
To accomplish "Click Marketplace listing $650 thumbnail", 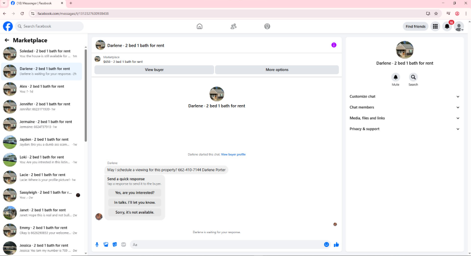I will click(x=97, y=59).
